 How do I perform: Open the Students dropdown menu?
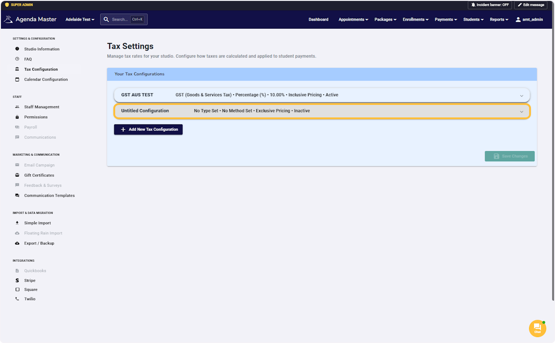pos(474,19)
